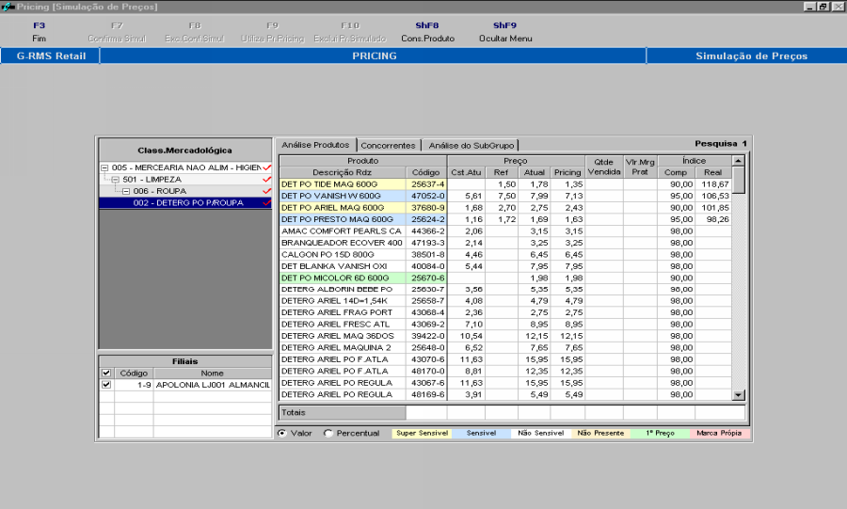Click the F3 Fim toolbar button
This screenshot has height=509, width=847.
(39, 32)
